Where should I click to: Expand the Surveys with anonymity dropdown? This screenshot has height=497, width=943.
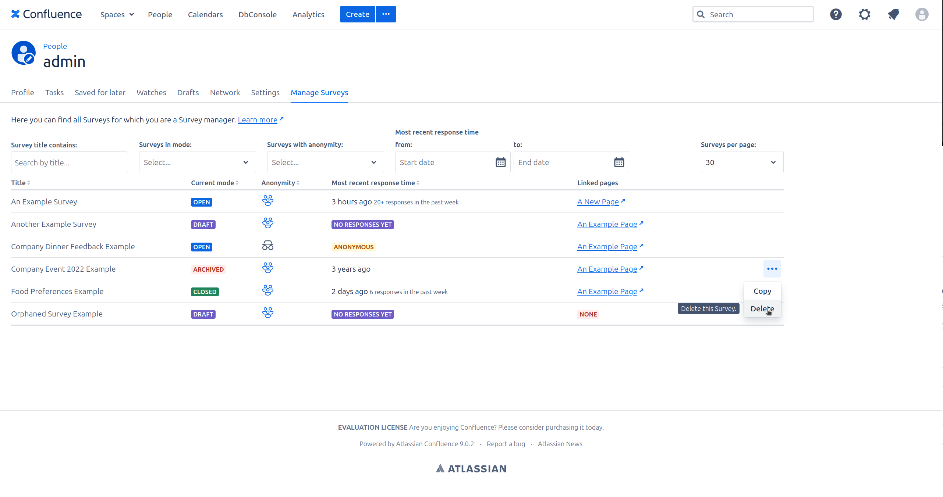[325, 162]
